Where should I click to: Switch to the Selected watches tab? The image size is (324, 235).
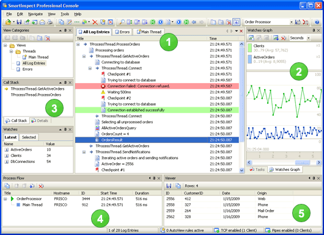pos(29,137)
